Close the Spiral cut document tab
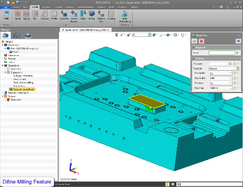This screenshot has height=187, width=243. point(108,30)
